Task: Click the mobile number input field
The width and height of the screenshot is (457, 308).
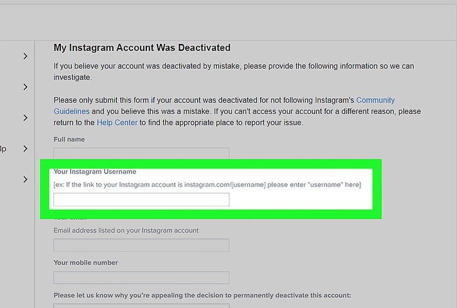Action: (x=141, y=278)
